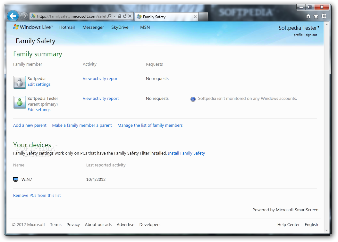The width and height of the screenshot is (338, 242).
Task: Click the security lock icon in address bar
Action: click(x=119, y=16)
